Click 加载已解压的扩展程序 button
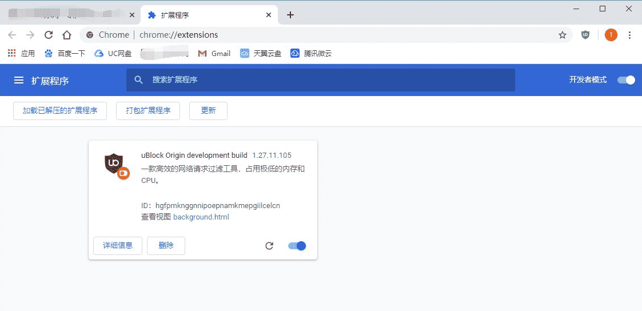The height and width of the screenshot is (311, 642). [x=60, y=111]
